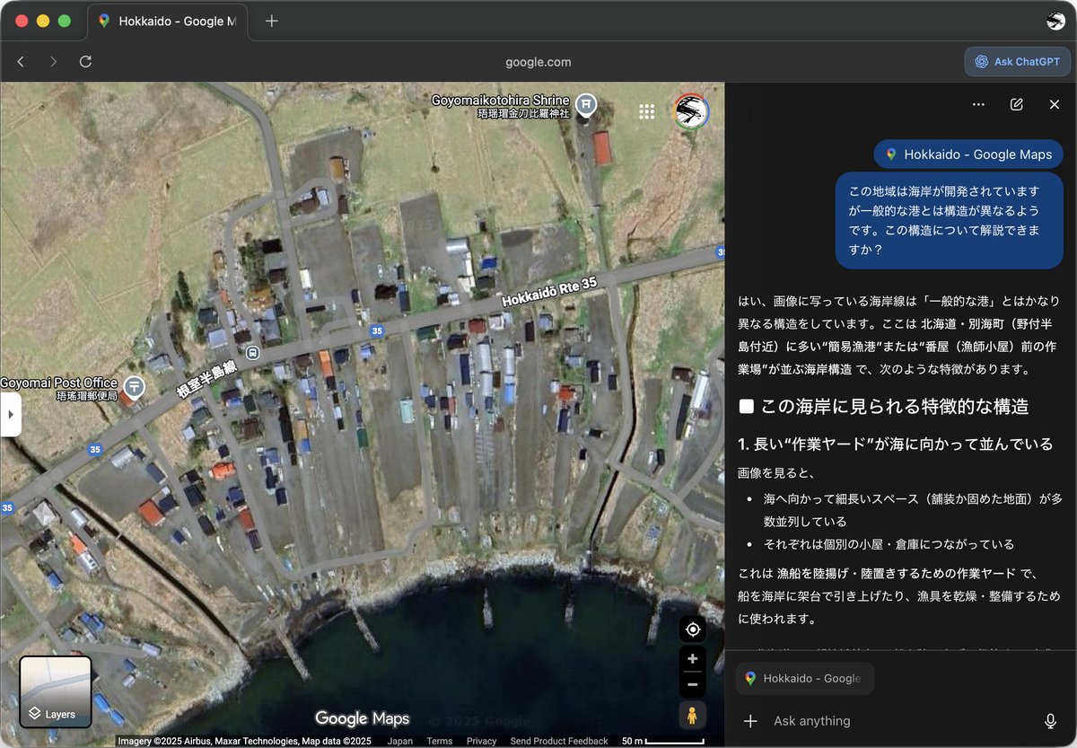Click Send Product Feedback link
Viewport: 1077px width, 748px height.
tap(558, 741)
